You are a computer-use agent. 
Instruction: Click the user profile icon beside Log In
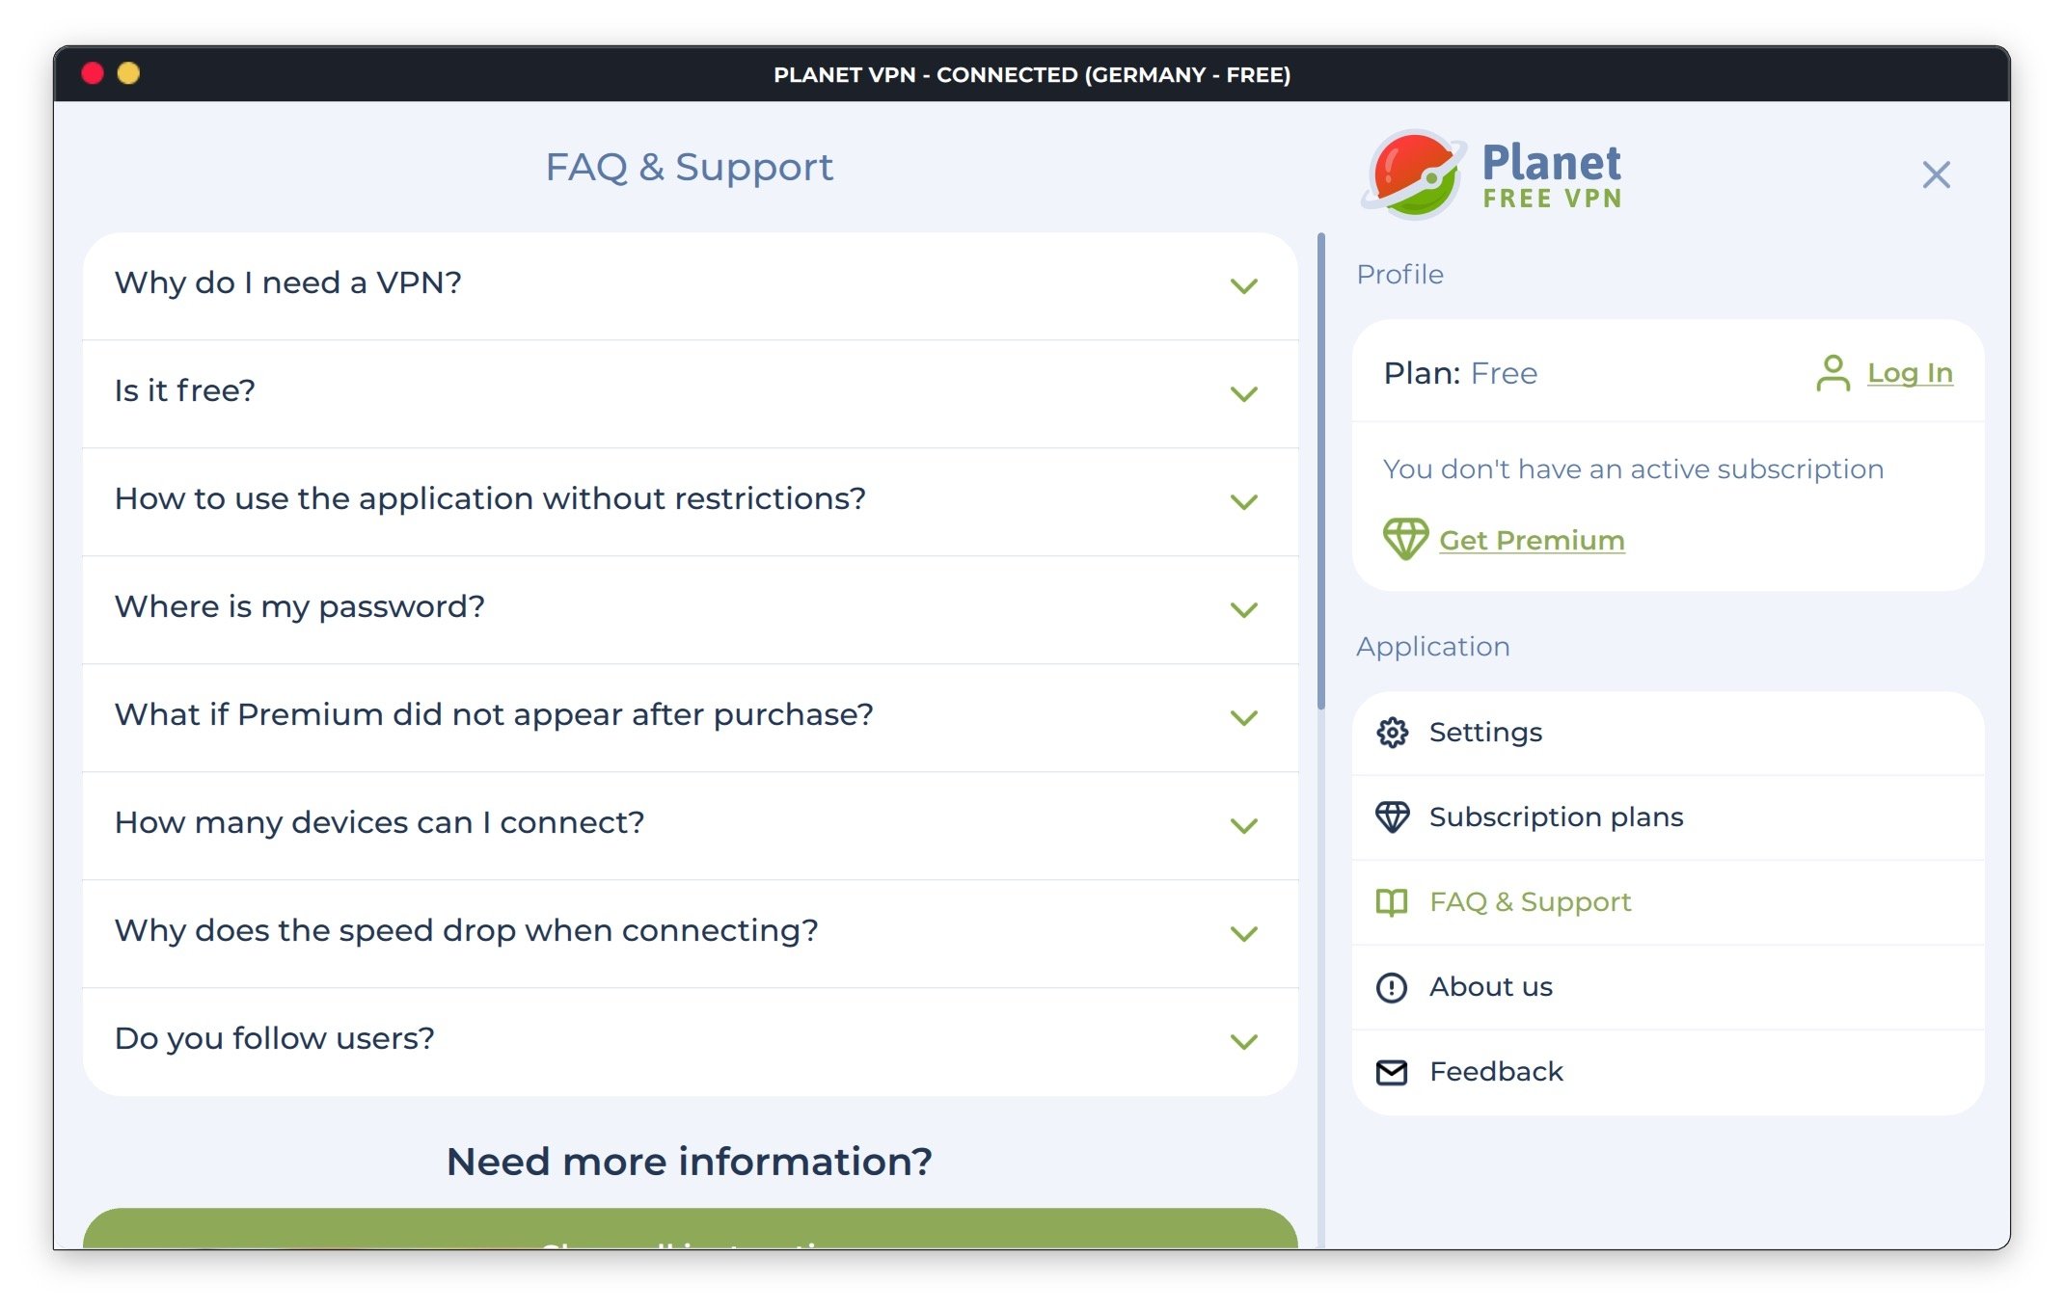tap(1832, 373)
